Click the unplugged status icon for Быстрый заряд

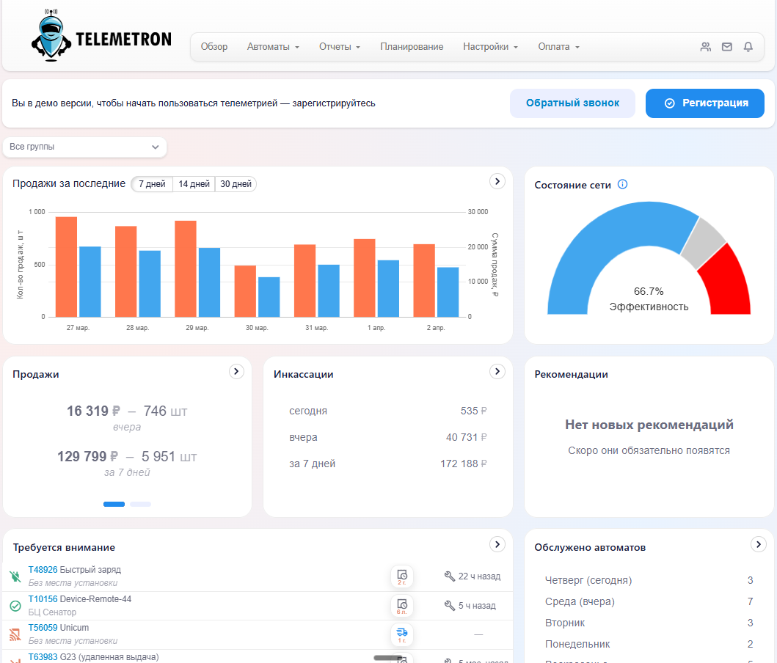(15, 576)
